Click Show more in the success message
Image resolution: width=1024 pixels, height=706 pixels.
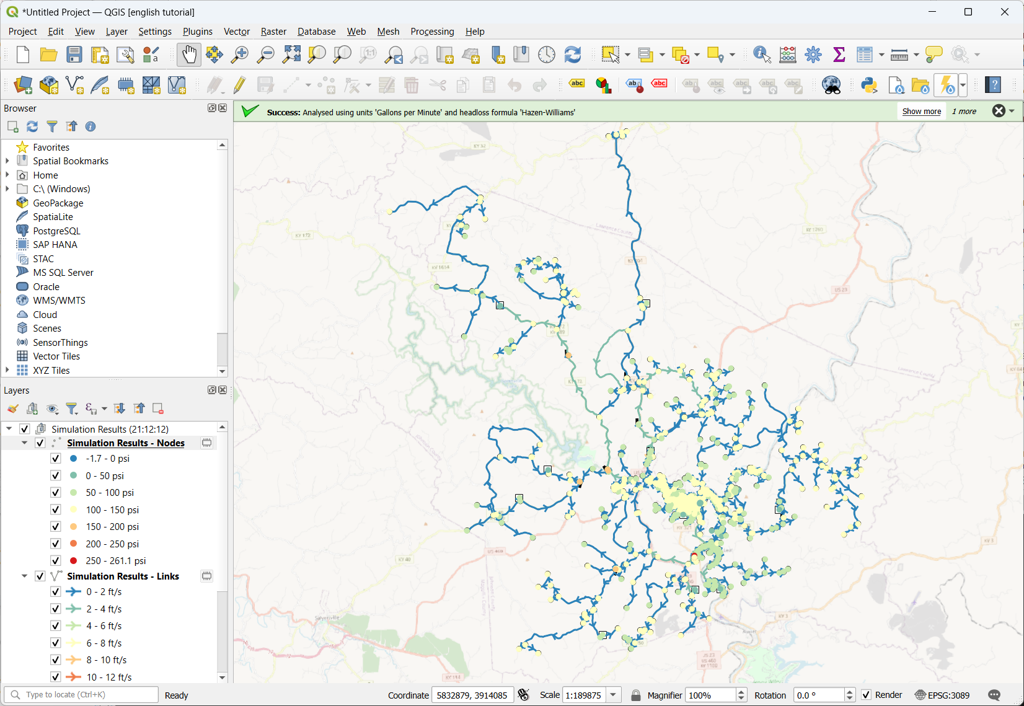click(x=921, y=112)
